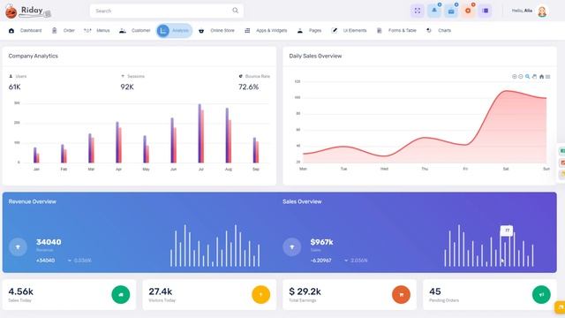Click the 77 tooltip in Sales Overview
The image size is (565, 318).
coord(507,231)
